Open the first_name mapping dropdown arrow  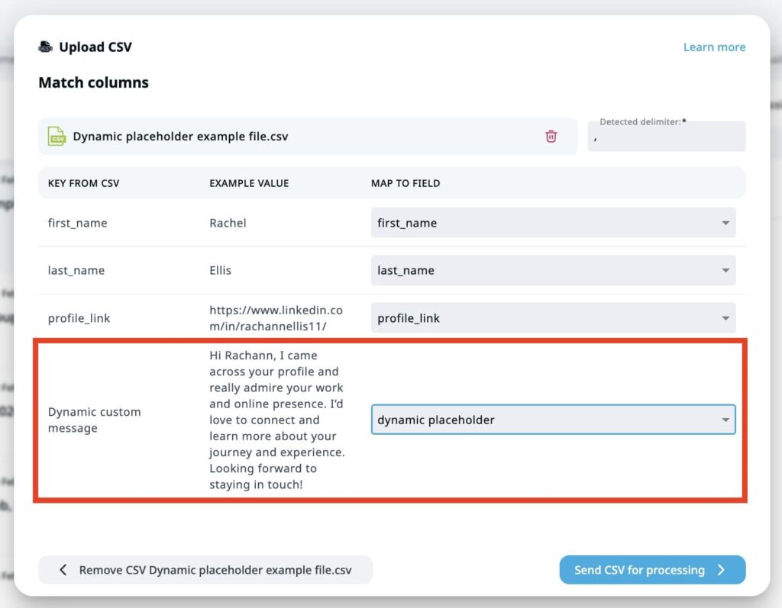coord(724,223)
